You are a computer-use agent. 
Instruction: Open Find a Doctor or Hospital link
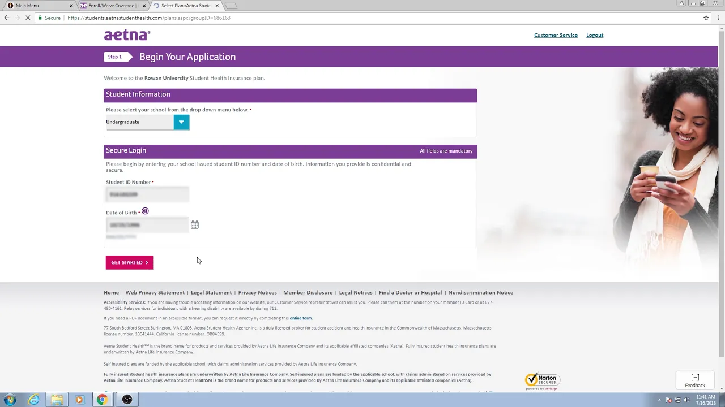click(410, 292)
